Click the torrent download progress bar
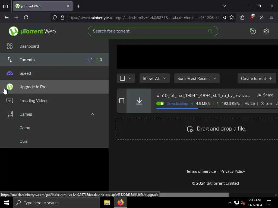Screen dimensions: 278x208 tap(217, 109)
